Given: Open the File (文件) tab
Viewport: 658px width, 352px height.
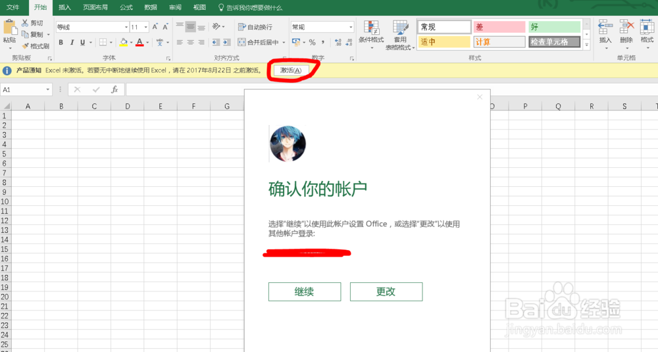Looking at the screenshot, I should (13, 7).
